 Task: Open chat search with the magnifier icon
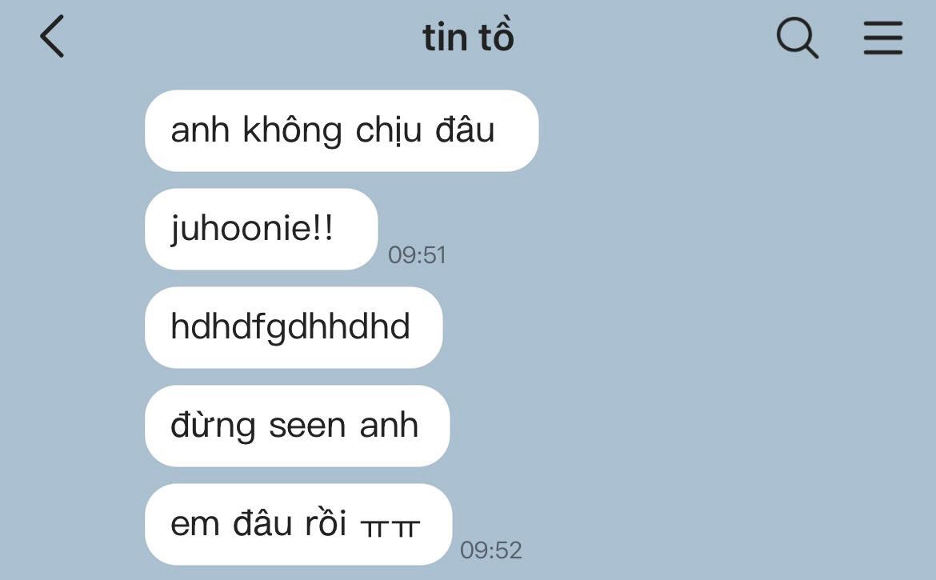[797, 38]
